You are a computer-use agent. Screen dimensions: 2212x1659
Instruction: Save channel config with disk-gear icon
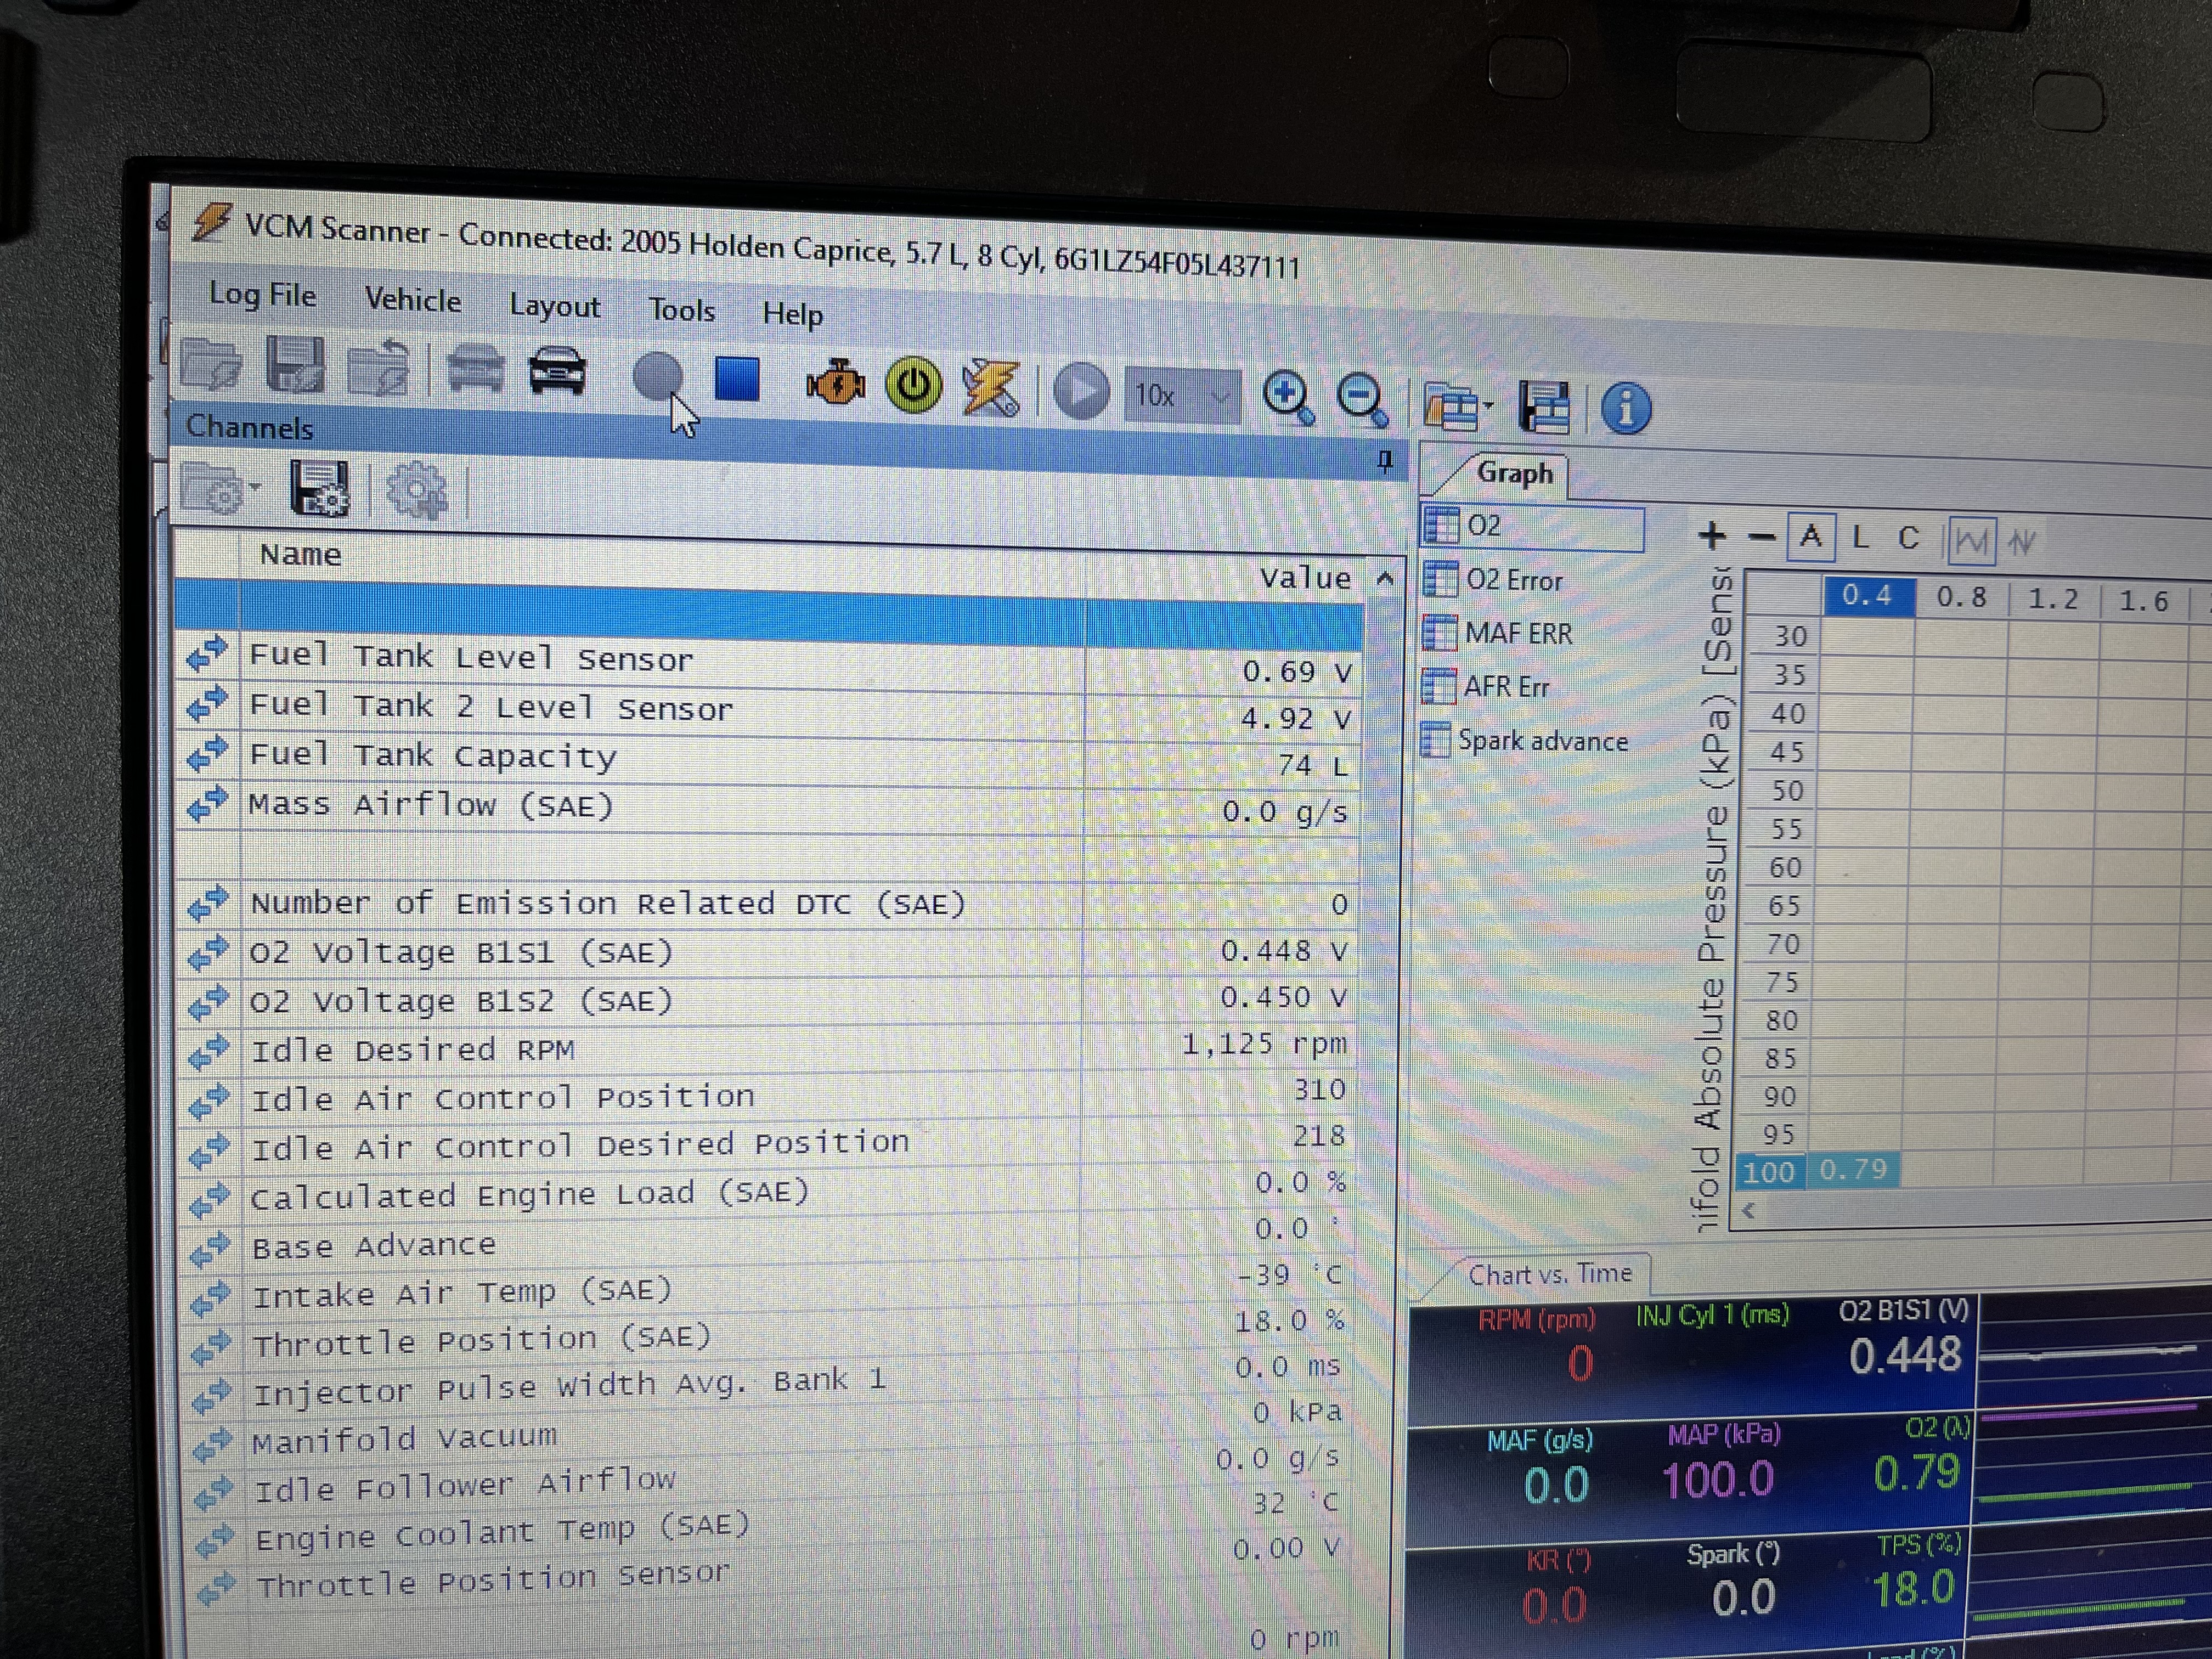coord(319,489)
